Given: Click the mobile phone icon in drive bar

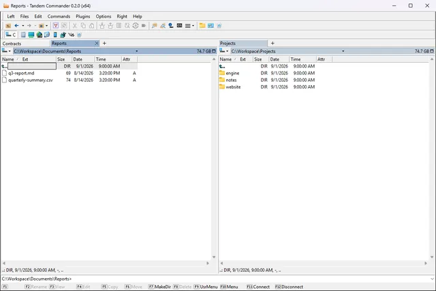Looking at the screenshot, I should click(55, 35).
